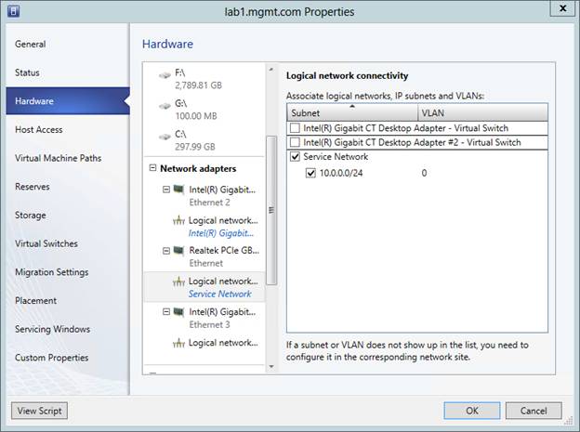Click the hardware list scrollbar thumb
Image resolution: width=580 pixels, height=432 pixels.
[271, 210]
